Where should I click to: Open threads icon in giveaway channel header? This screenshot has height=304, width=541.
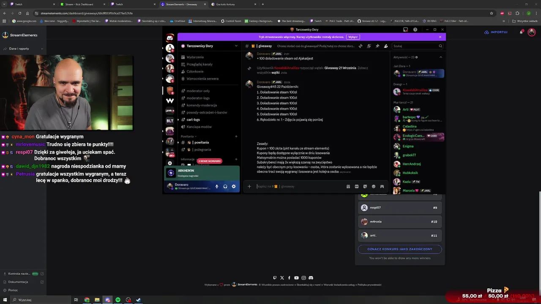coord(361,46)
